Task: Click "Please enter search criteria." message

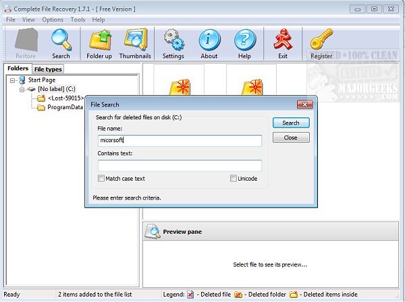Action: pos(127,198)
